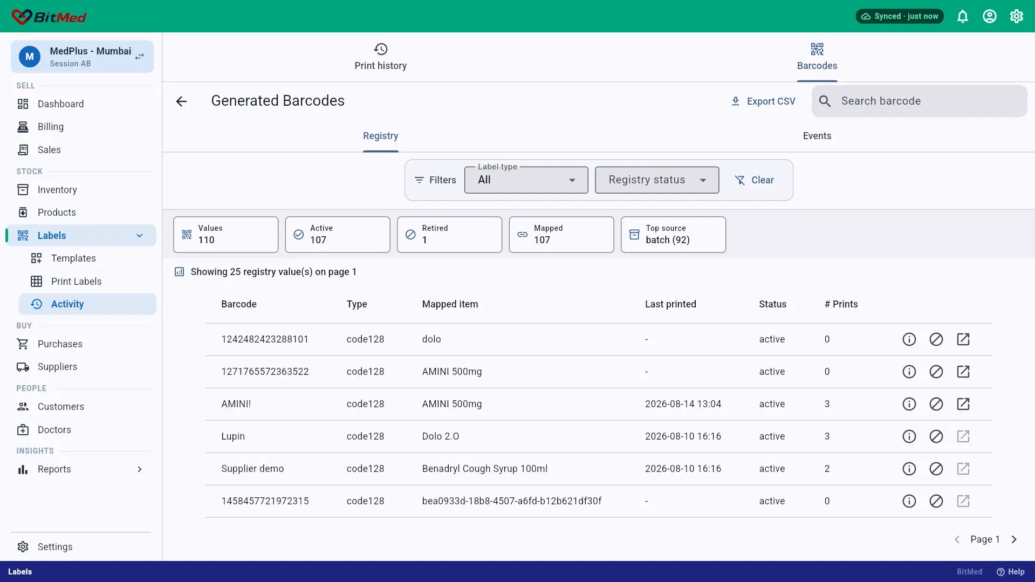Click the Retired 1 stat card
This screenshot has height=582, width=1035.
coord(449,235)
